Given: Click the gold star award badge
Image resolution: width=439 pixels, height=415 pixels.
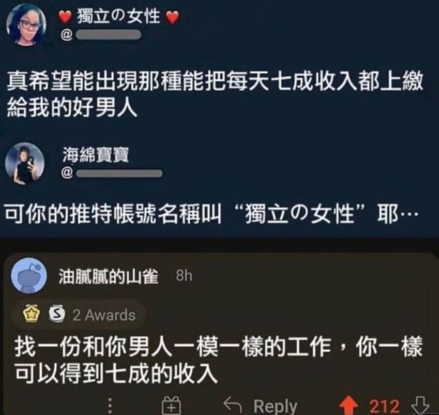Looking at the screenshot, I should pyautogui.click(x=32, y=314).
